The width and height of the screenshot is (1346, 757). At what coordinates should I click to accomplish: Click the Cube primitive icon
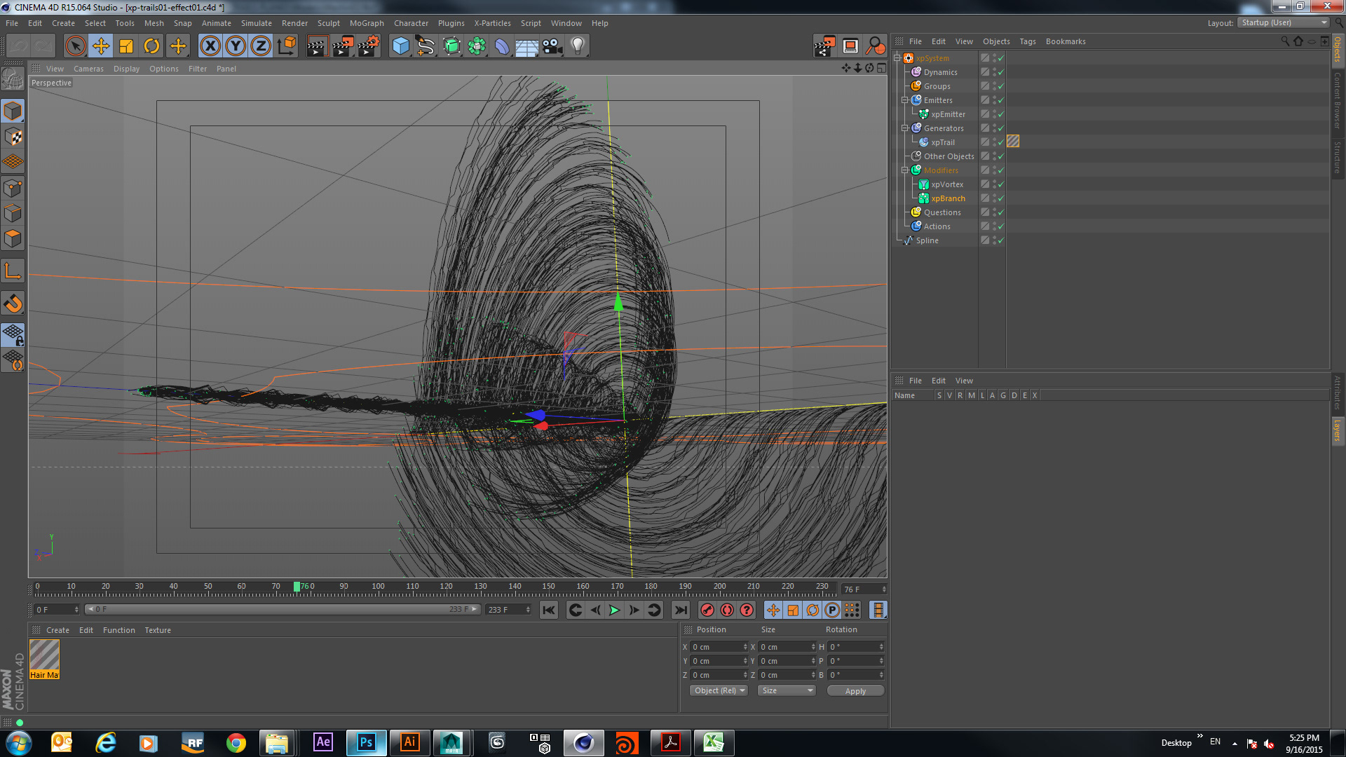pyautogui.click(x=400, y=46)
